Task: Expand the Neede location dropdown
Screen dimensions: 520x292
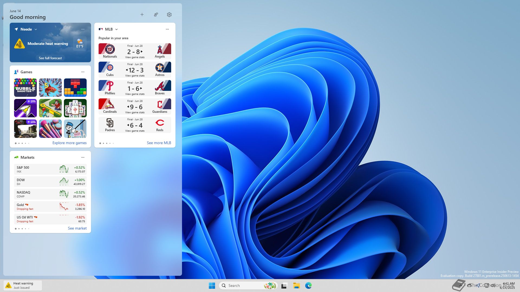Action: (x=36, y=29)
